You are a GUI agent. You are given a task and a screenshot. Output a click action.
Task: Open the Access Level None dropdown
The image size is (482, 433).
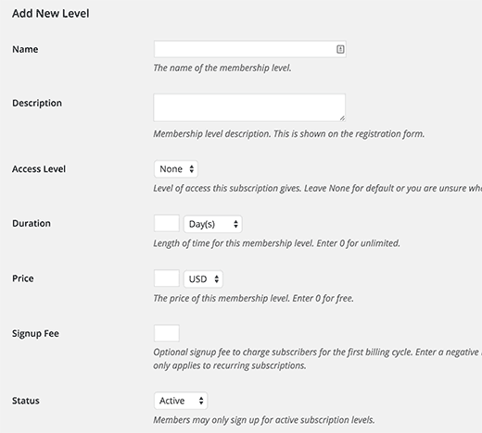[176, 169]
